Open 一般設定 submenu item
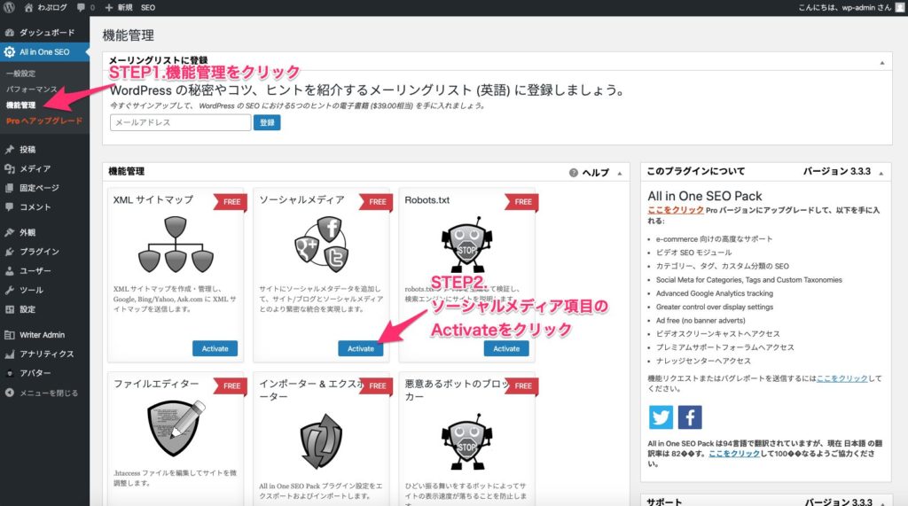The width and height of the screenshot is (908, 506). (21, 74)
